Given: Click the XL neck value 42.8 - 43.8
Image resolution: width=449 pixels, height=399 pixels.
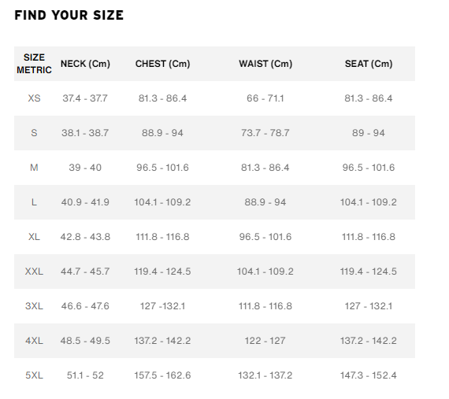Looking at the screenshot, I should [x=85, y=237].
